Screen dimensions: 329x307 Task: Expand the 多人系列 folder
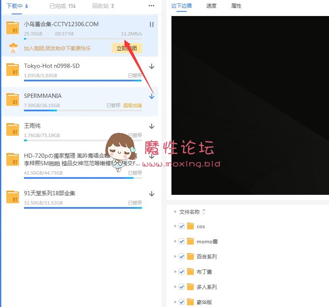coord(175,287)
